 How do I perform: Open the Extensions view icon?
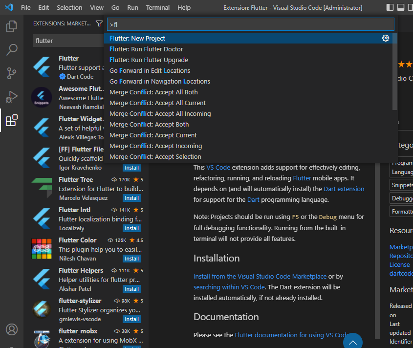pos(12,120)
